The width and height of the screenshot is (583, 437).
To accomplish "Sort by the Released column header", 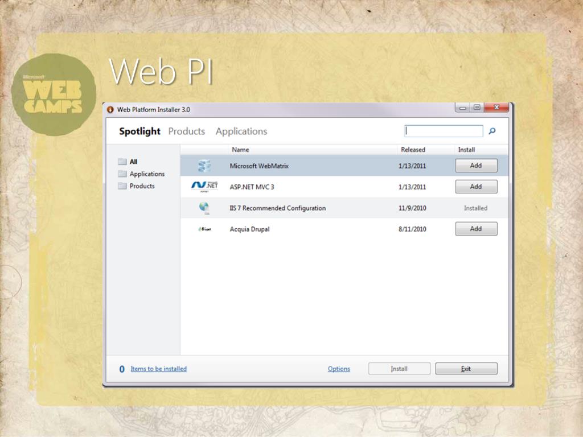I will click(413, 150).
